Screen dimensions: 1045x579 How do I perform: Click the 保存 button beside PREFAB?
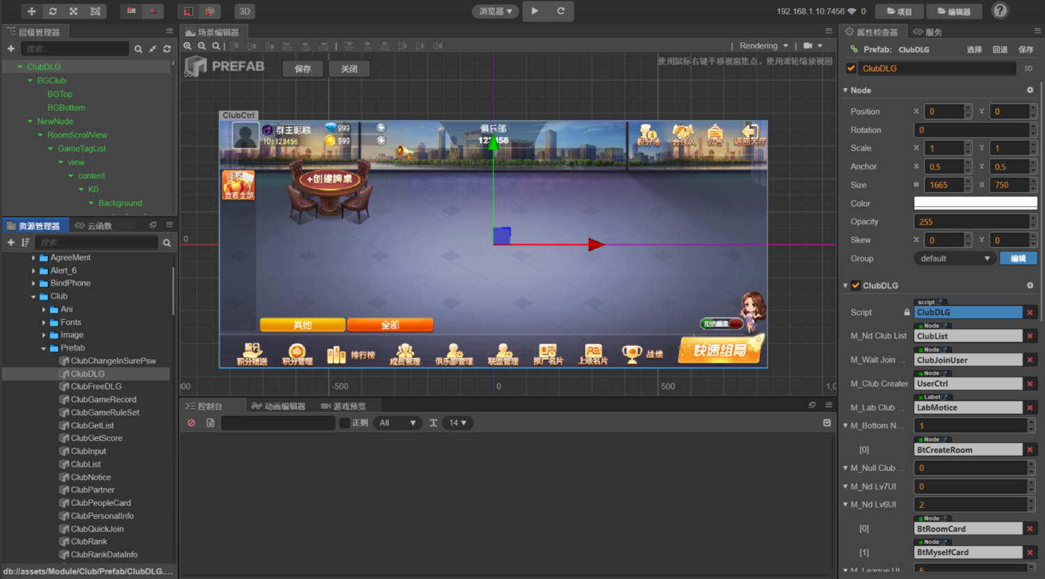coord(303,69)
